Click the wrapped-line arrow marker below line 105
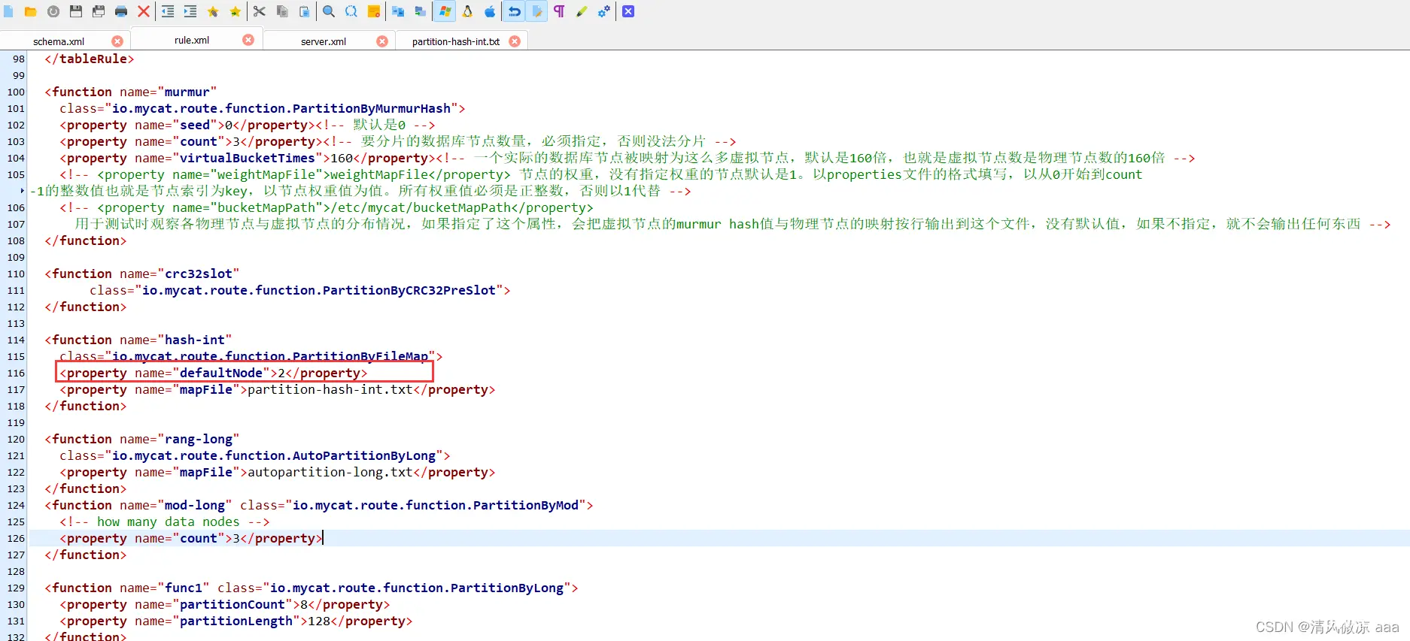 tap(23, 191)
